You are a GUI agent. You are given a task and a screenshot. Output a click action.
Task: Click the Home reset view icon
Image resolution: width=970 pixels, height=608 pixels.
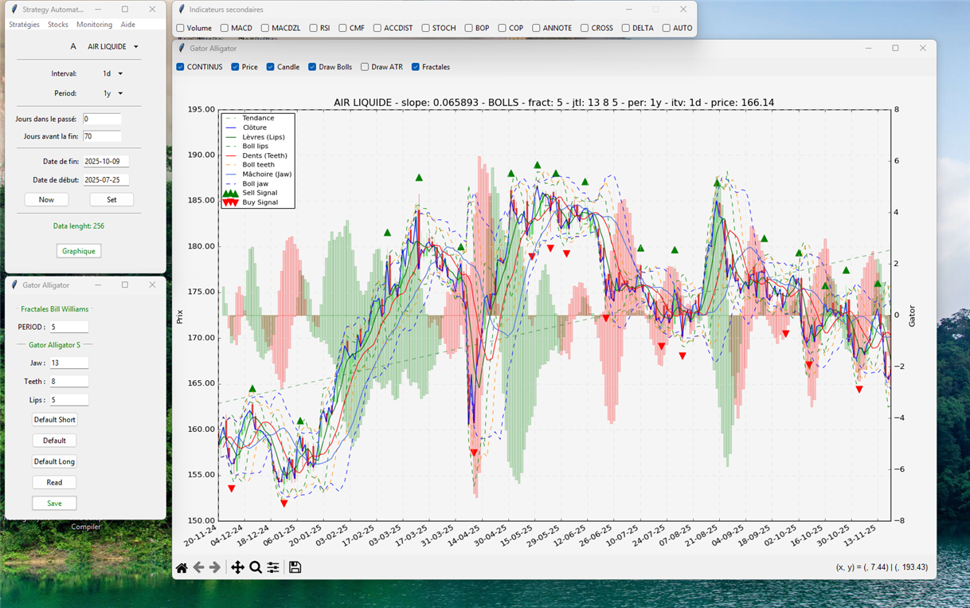tap(182, 567)
